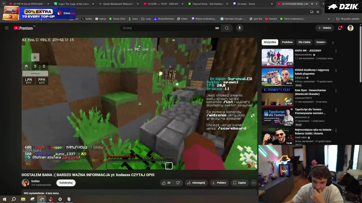Expand hidden bookmarks with double chevron
This screenshot has width=362, height=203.
[329, 19]
